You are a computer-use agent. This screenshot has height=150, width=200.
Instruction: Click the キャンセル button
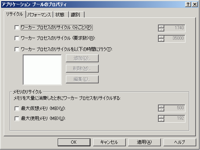click(109, 142)
